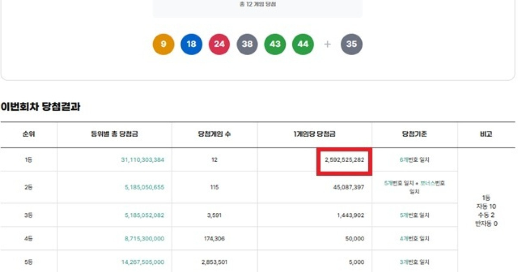Click the plus sign before bonus ball

[x=327, y=44]
